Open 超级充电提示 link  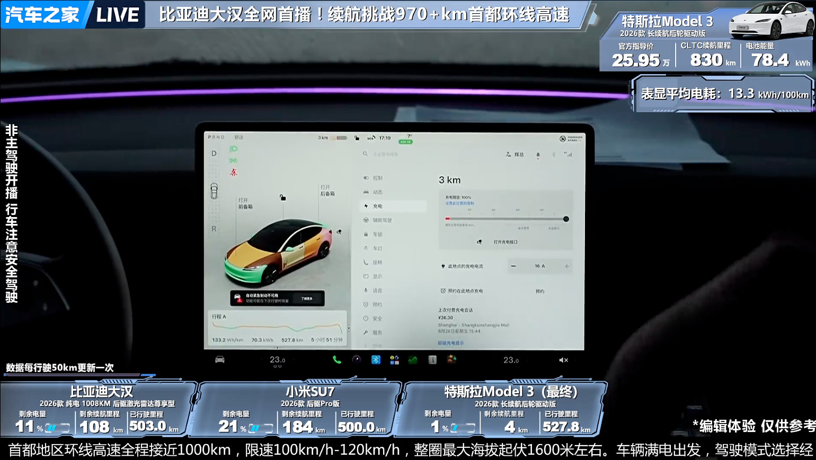tap(451, 343)
